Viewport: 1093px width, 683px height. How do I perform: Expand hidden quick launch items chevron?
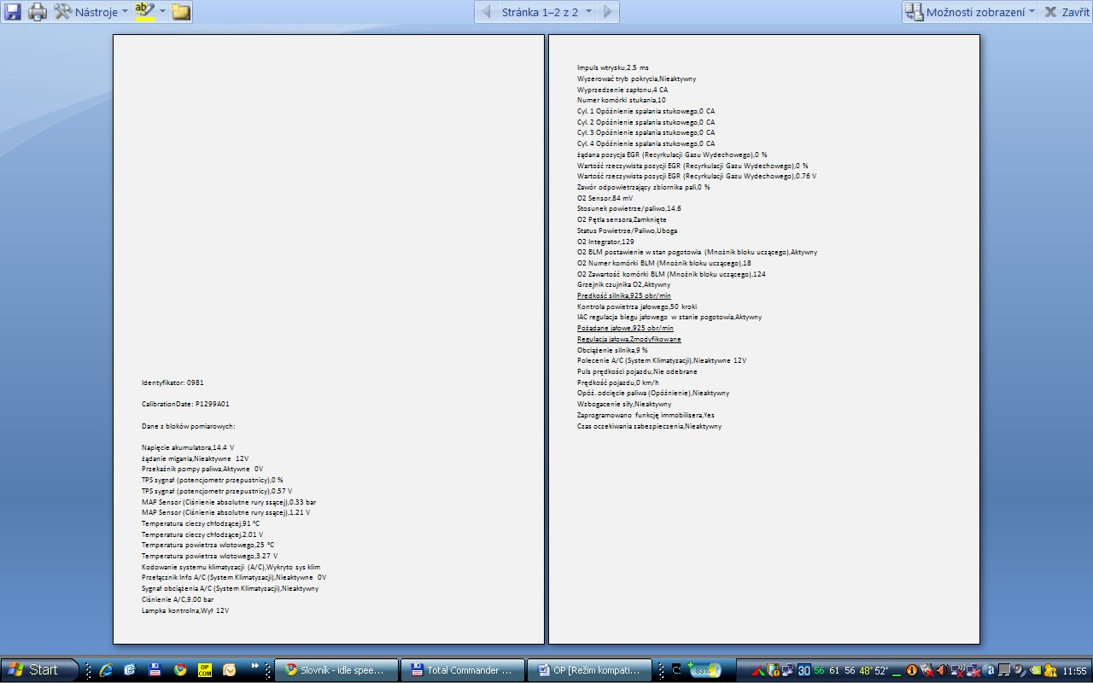[x=254, y=666]
